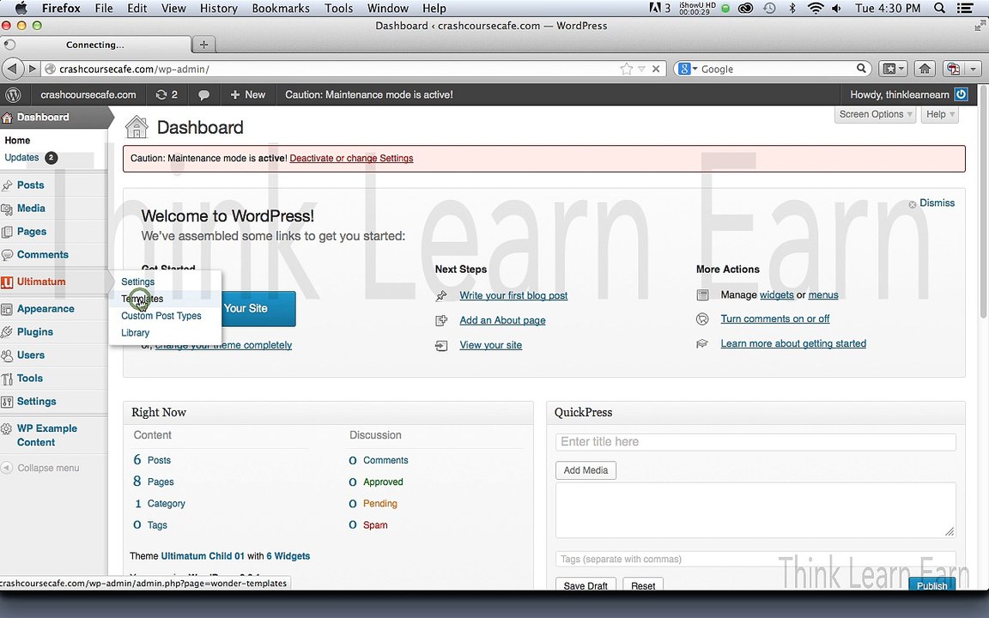The image size is (989, 618).
Task: Click the Pages sidebar icon
Action: click(x=8, y=232)
